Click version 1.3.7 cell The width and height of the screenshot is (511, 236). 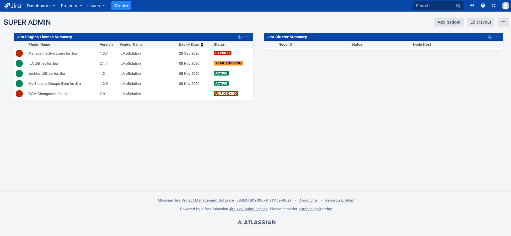coord(104,53)
